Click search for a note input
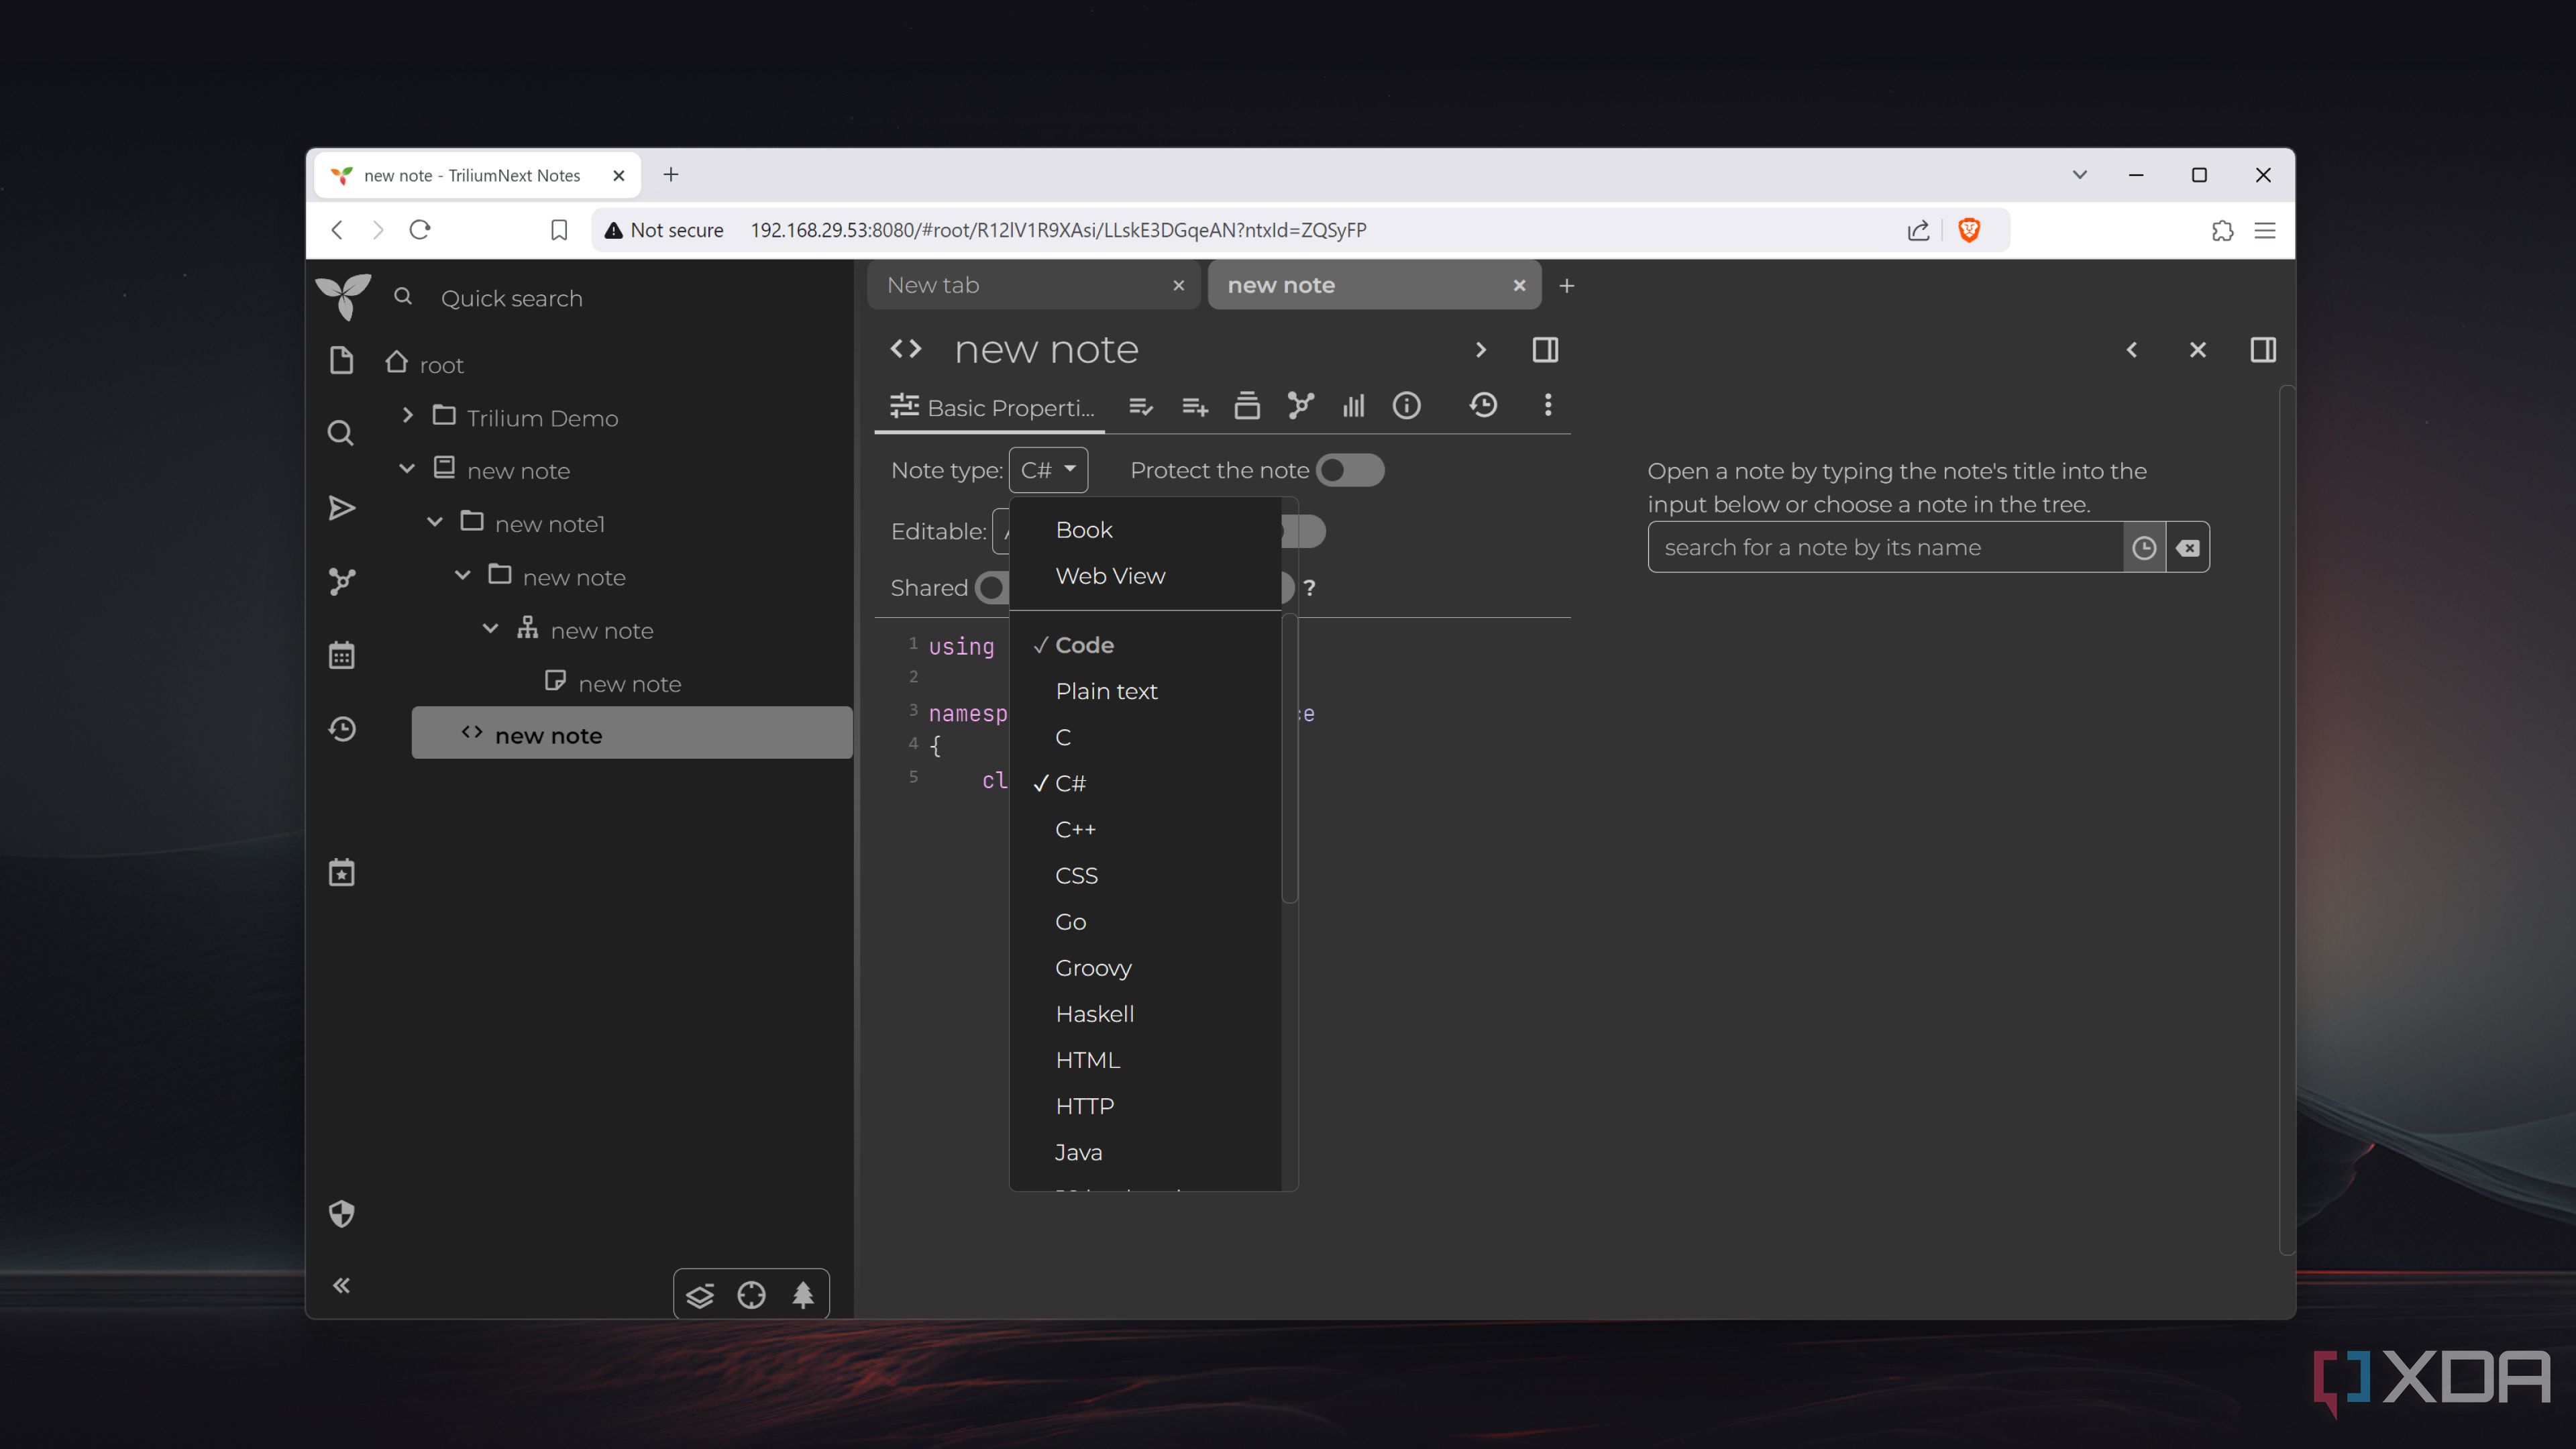The height and width of the screenshot is (1449, 2576). click(x=1886, y=547)
